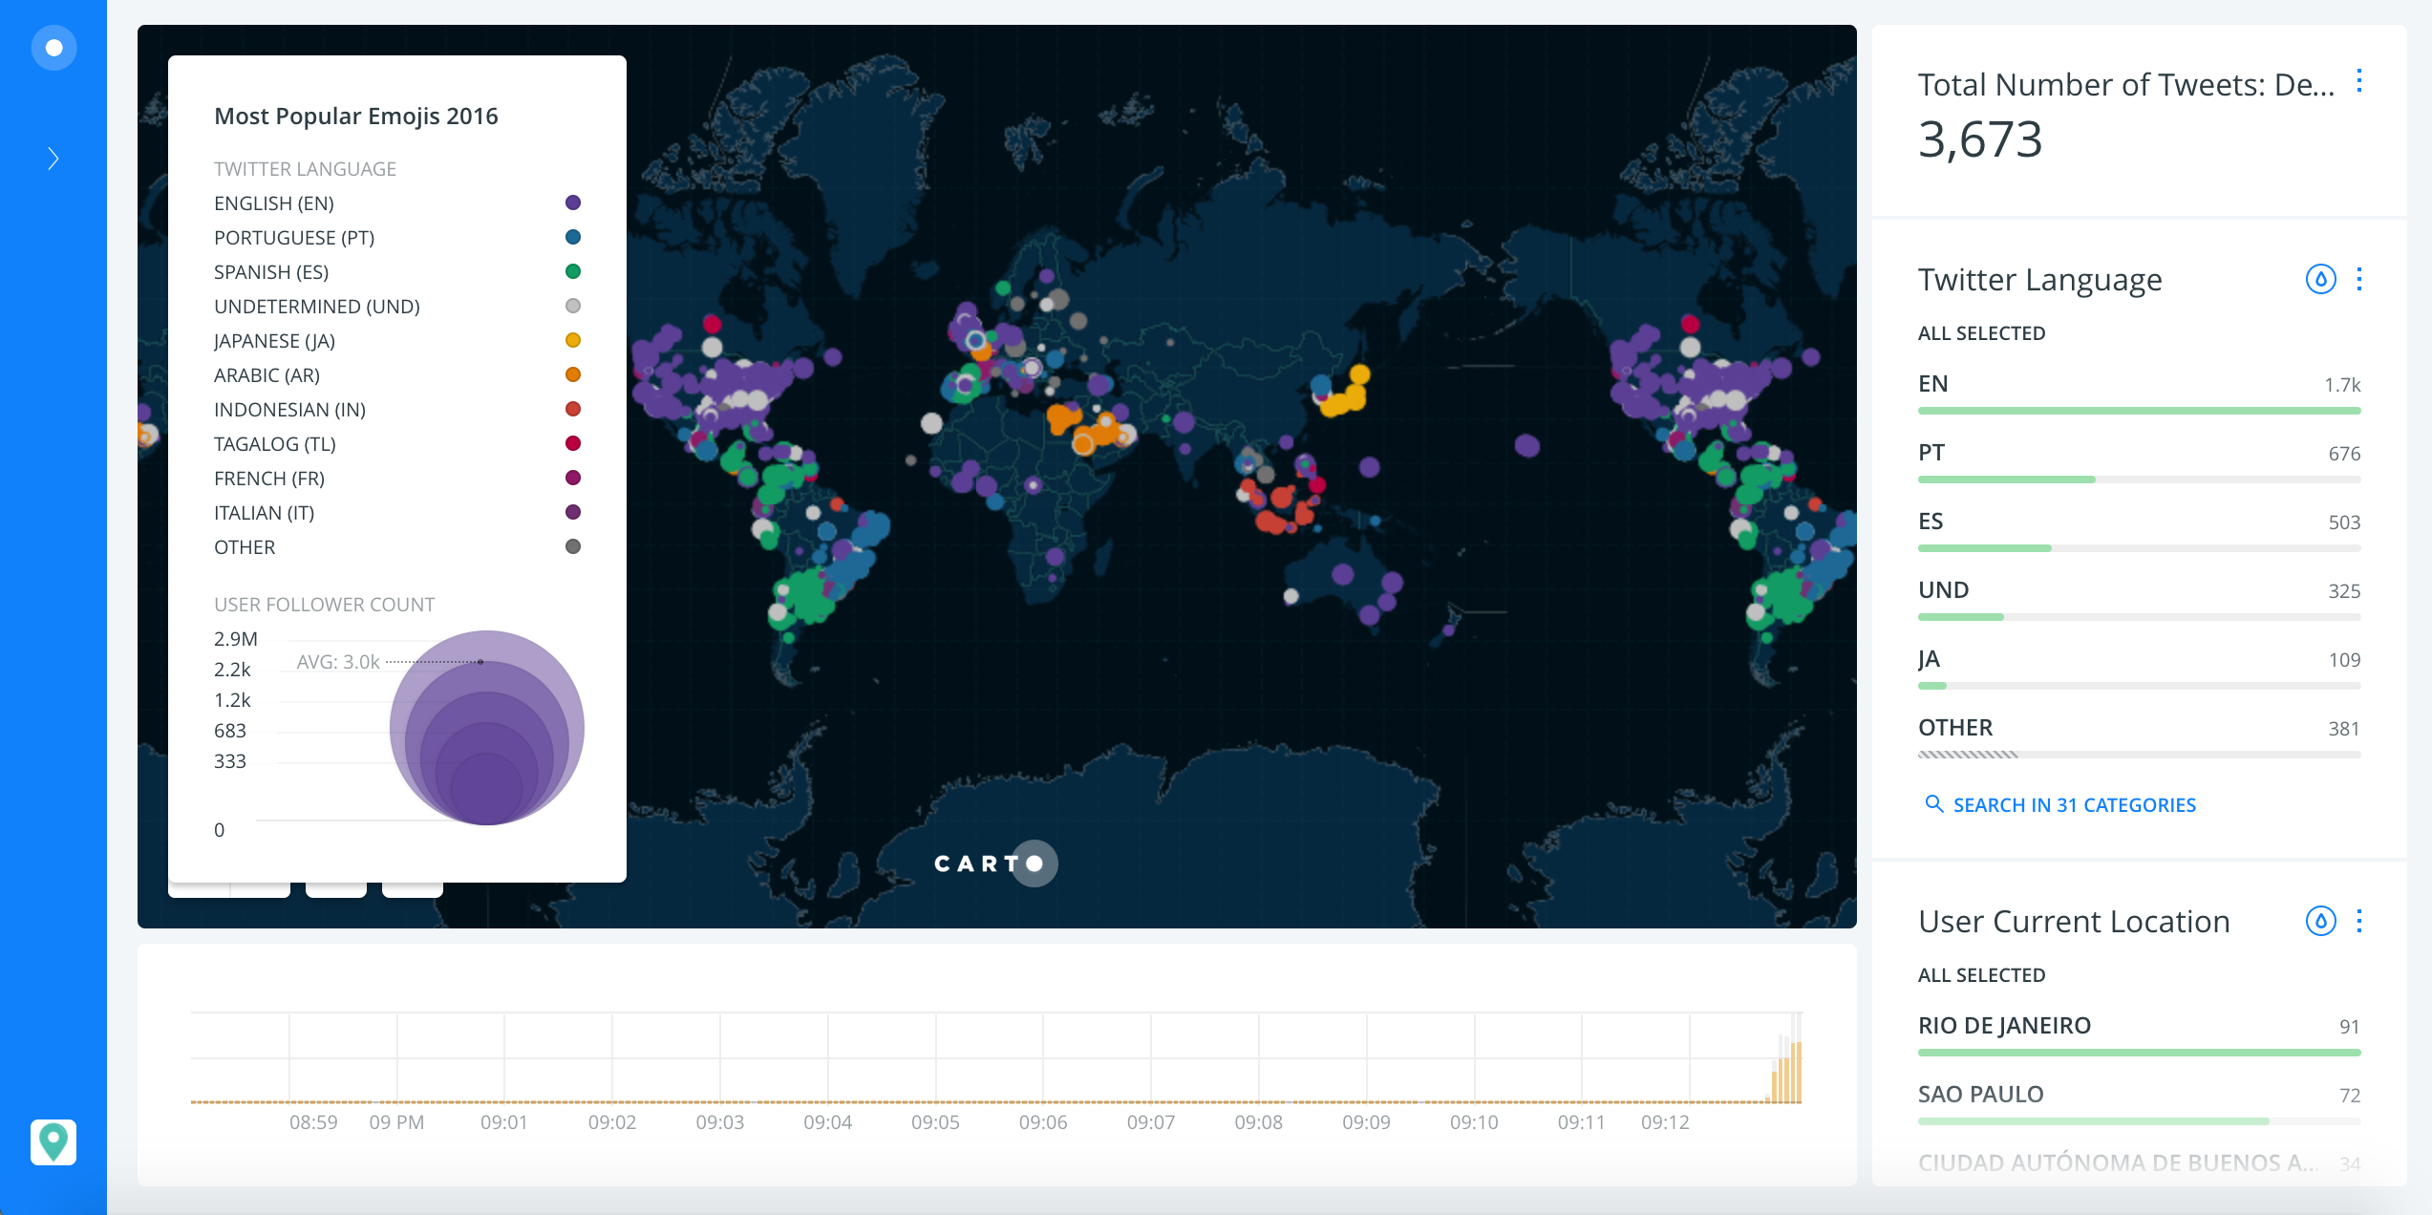Screen dimensions: 2432x1215
Task: Open Twitter Language widget three-dot menu
Action: (x=2358, y=279)
